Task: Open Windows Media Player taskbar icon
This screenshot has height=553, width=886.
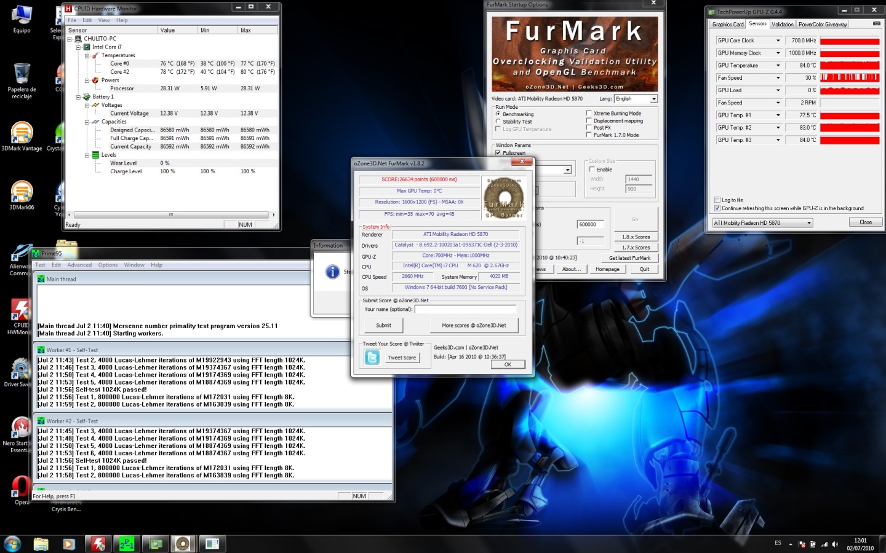Action: [69, 544]
